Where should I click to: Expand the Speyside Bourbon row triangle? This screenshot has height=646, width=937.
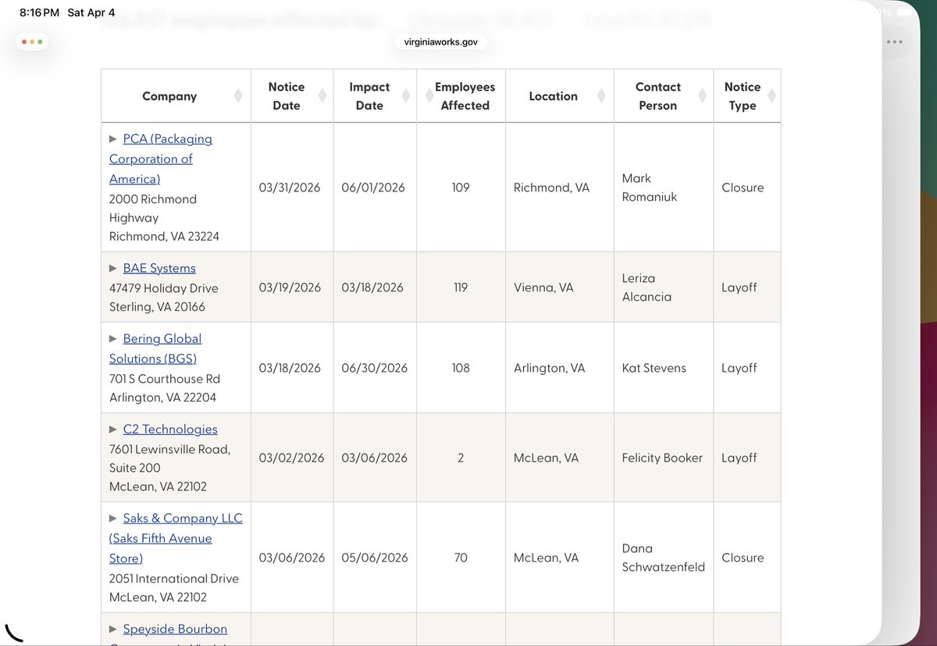(x=113, y=629)
